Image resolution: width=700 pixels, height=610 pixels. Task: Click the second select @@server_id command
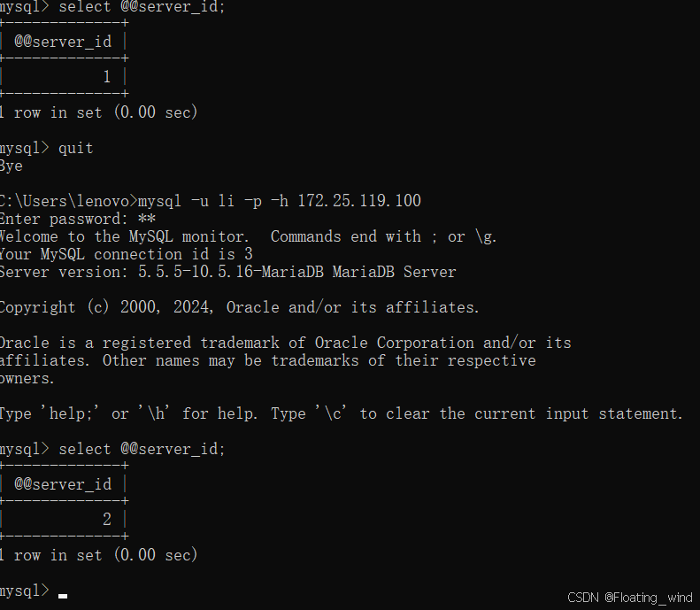[142, 449]
